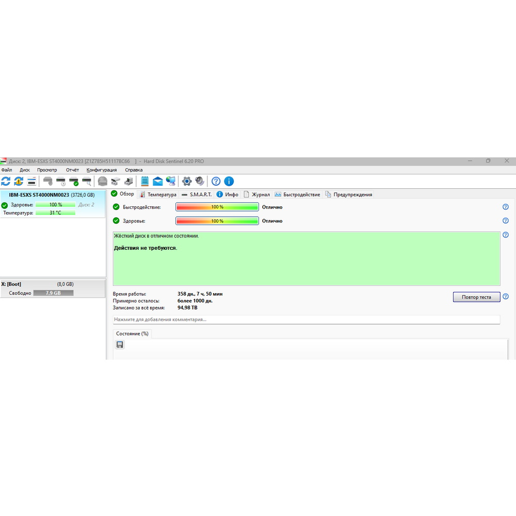This screenshot has width=516, height=516.
Task: Switch to the Инфо tab
Action: [x=228, y=195]
